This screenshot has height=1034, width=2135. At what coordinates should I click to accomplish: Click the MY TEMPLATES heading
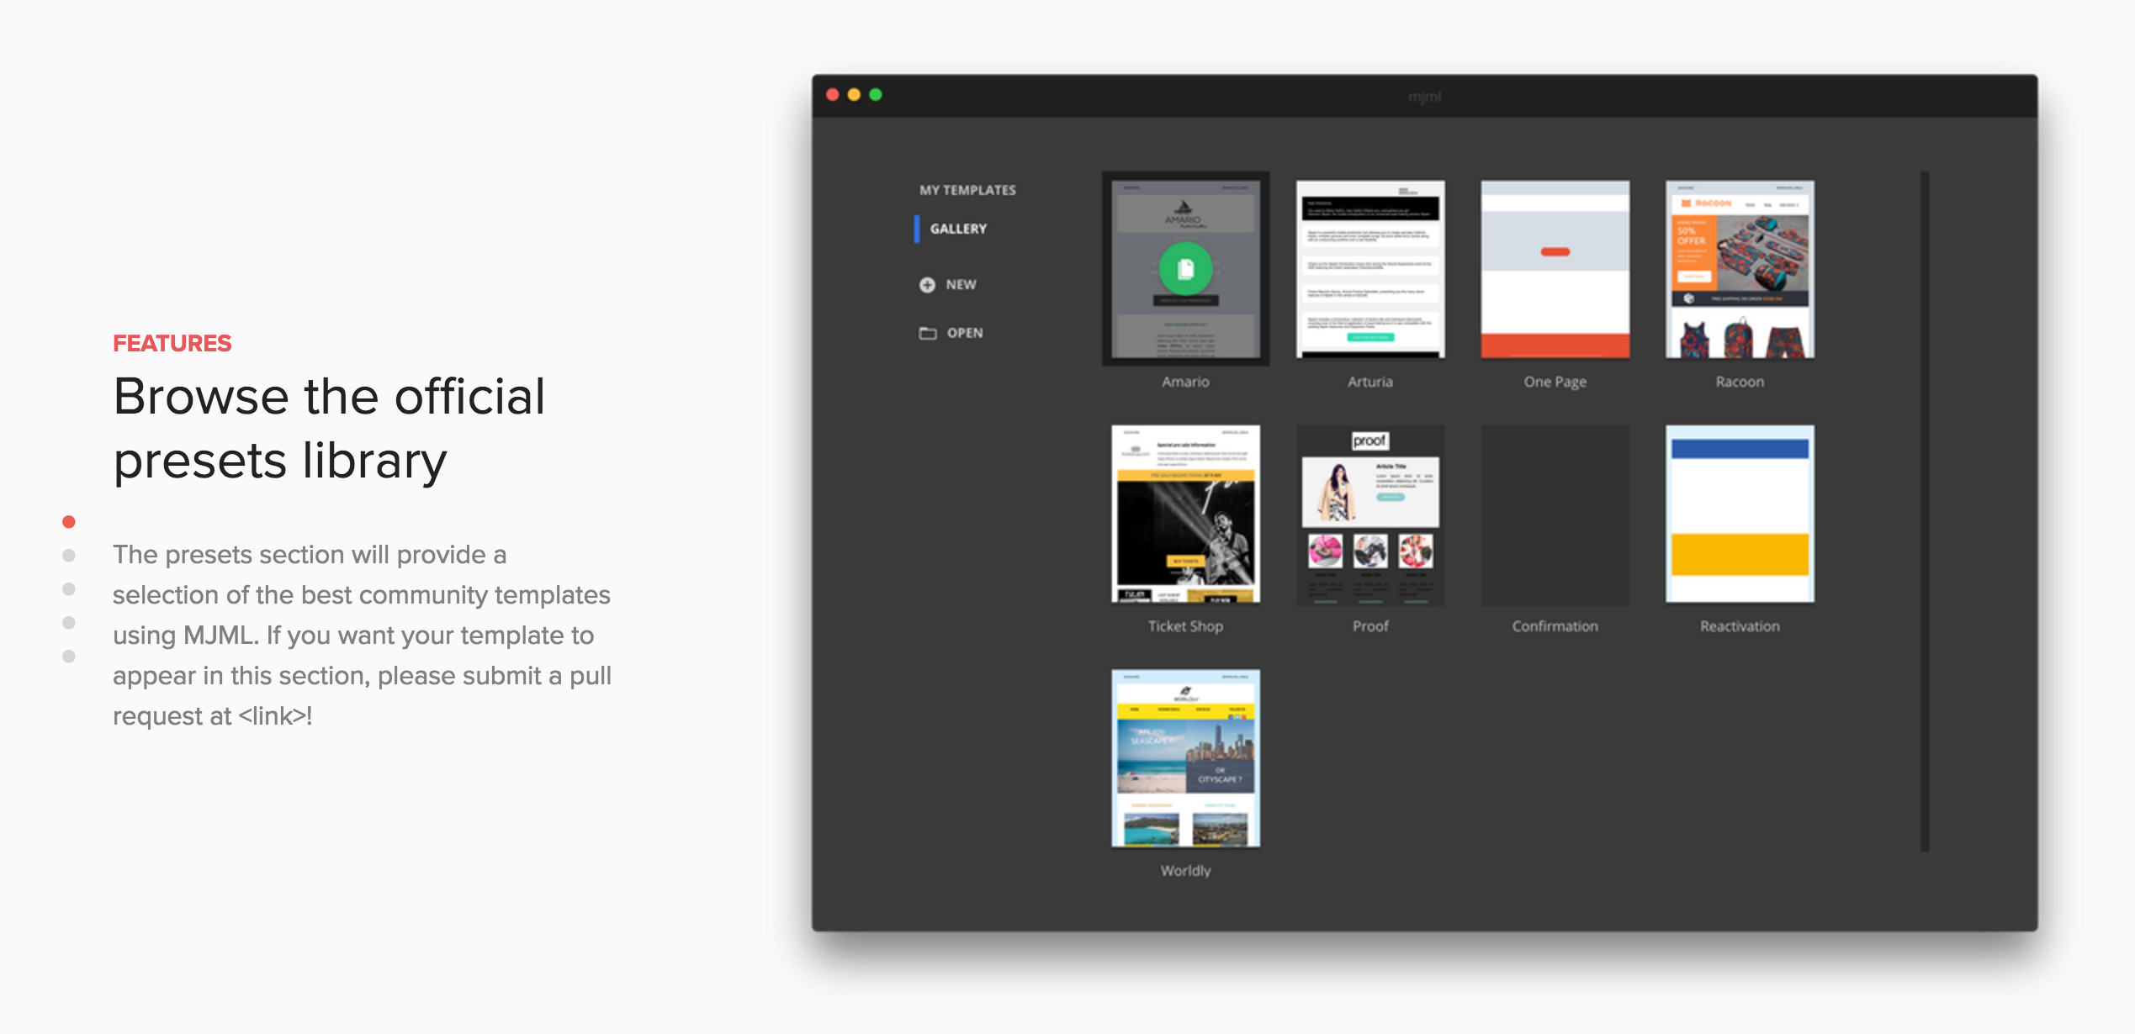click(x=968, y=189)
